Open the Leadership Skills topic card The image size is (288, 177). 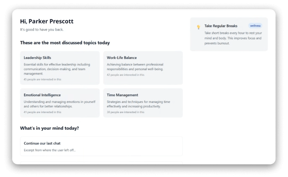(60, 68)
